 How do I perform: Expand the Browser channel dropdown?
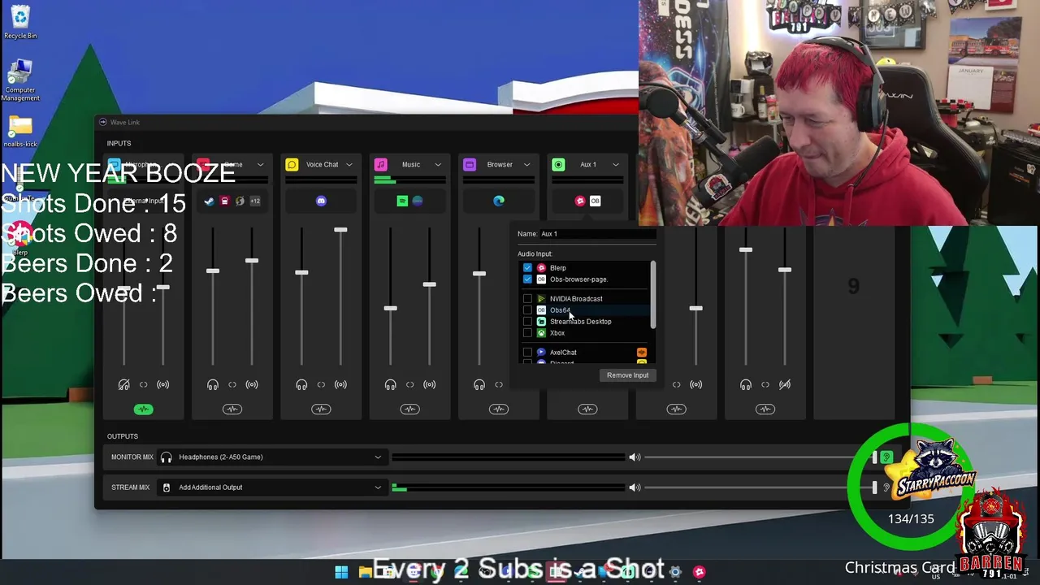(x=526, y=165)
